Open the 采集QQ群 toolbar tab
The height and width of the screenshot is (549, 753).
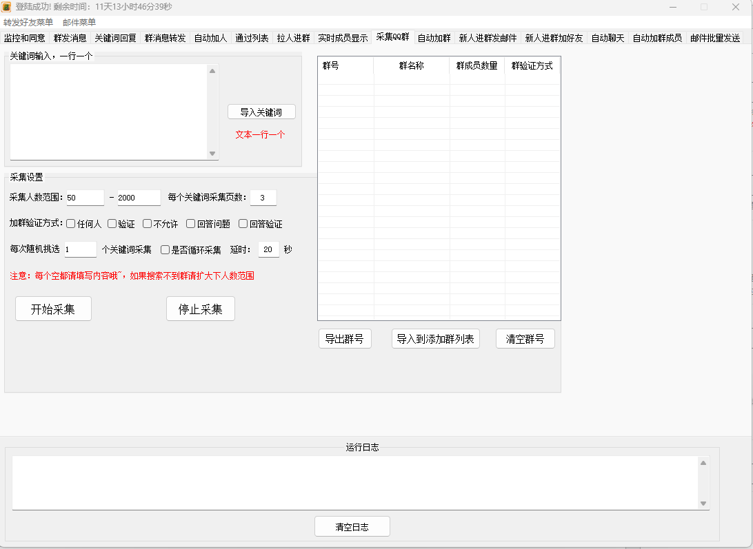[x=392, y=39]
